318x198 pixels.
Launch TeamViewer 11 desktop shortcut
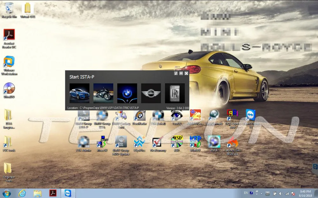point(251,119)
